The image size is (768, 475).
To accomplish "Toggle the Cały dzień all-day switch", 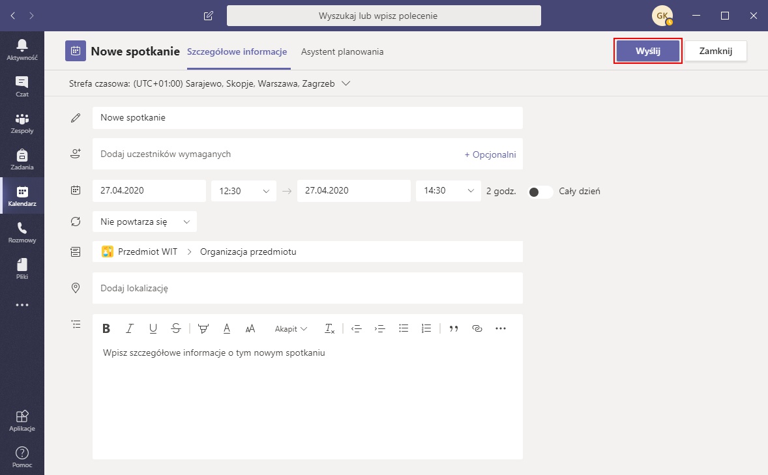I will (540, 192).
